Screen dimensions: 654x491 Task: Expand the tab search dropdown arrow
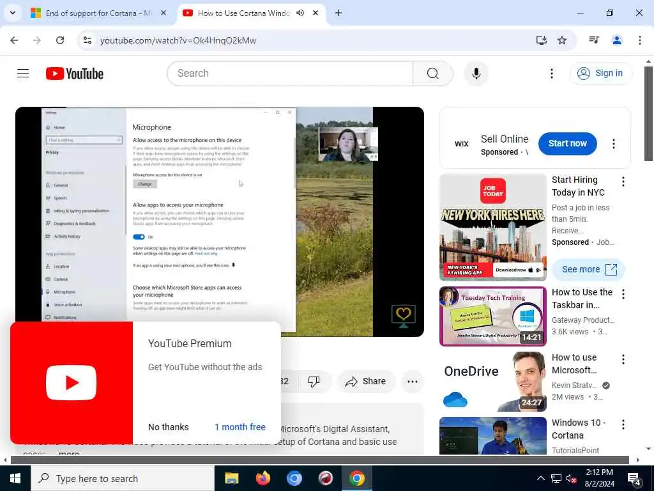coord(13,13)
